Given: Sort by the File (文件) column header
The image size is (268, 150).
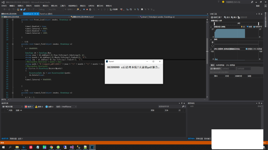Looking at the screenshot, I should [x=166, y=110].
